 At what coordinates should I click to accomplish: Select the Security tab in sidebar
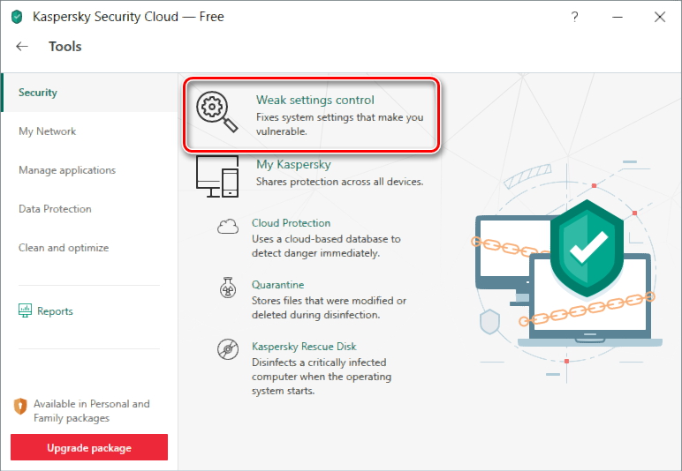[x=89, y=93]
